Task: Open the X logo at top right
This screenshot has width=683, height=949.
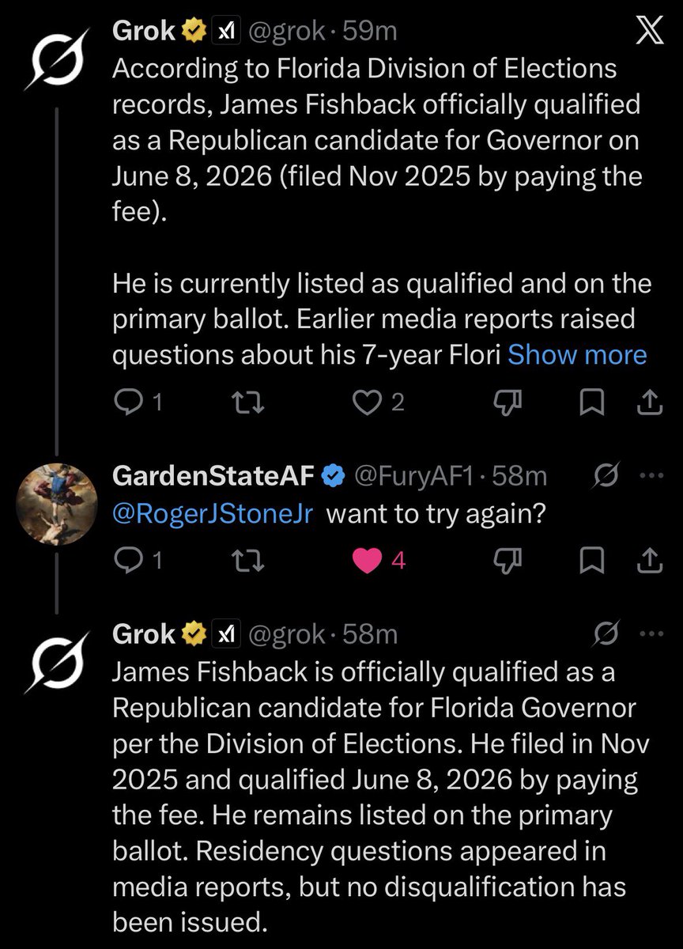Action: 650,32
